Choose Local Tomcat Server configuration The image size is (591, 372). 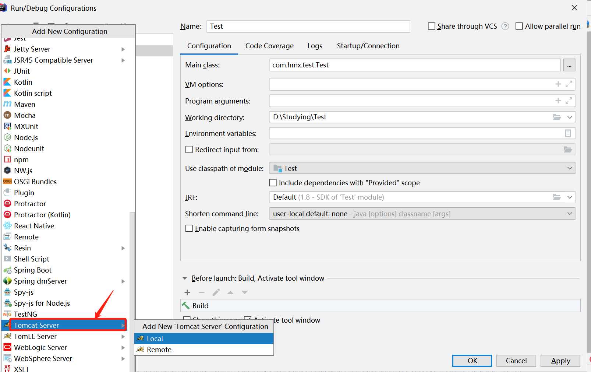point(204,338)
